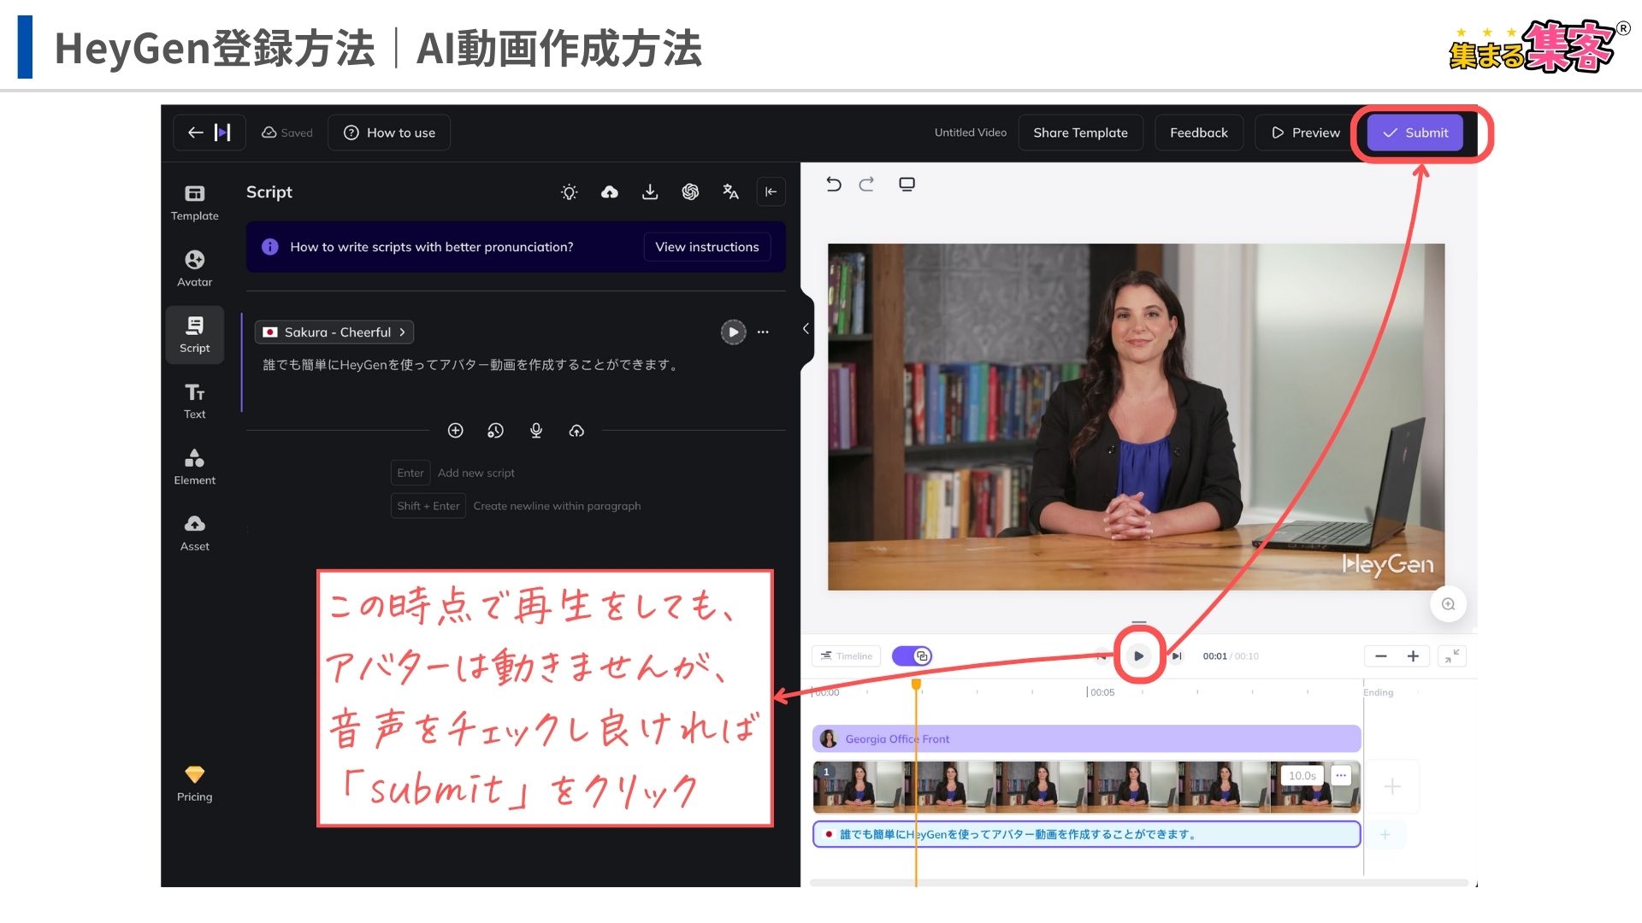This screenshot has height=923, width=1642.
Task: Click the audio history icon below script
Action: pos(496,431)
